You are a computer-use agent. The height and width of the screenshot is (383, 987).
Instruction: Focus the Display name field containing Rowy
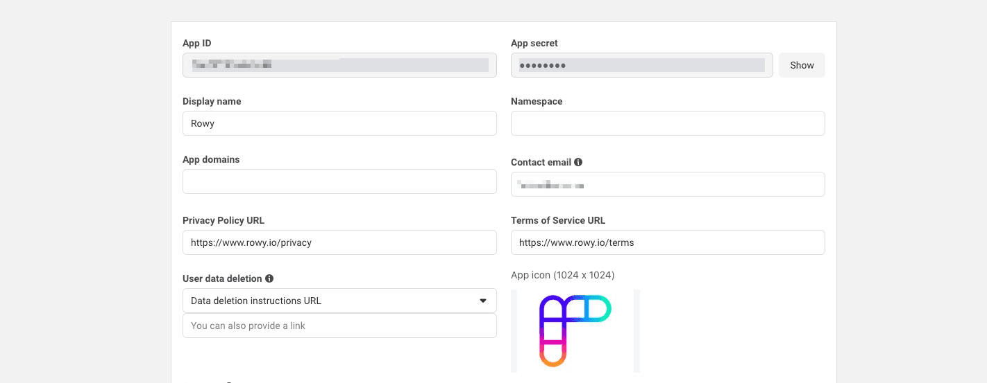[339, 123]
